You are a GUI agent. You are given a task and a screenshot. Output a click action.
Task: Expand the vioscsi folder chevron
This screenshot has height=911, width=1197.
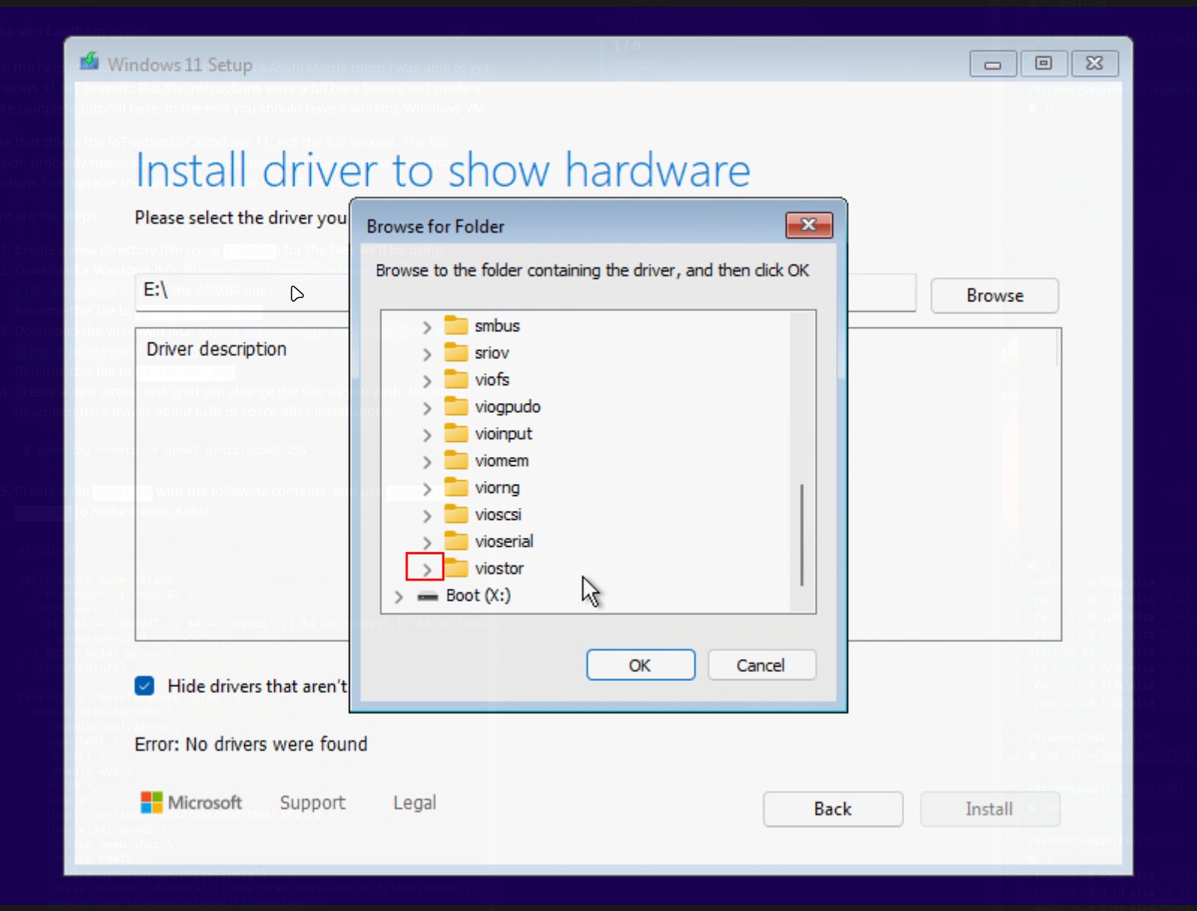click(x=427, y=516)
